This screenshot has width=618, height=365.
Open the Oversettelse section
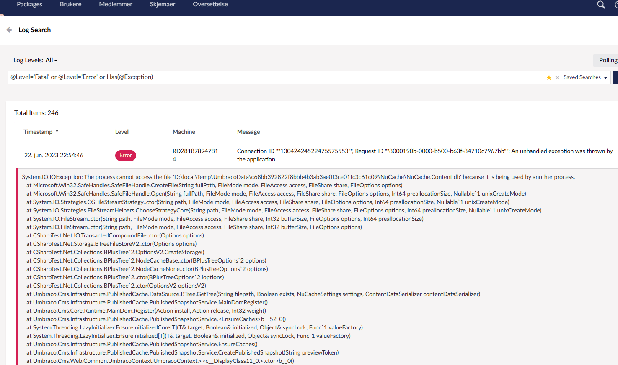coord(210,4)
